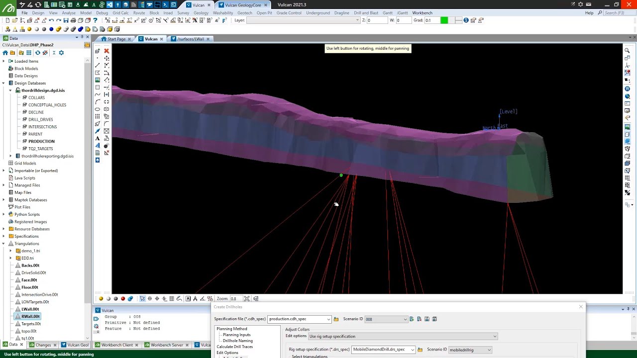This screenshot has width=637, height=358.
Task: Click the browse folder icon beside project path
Action: (87, 45)
